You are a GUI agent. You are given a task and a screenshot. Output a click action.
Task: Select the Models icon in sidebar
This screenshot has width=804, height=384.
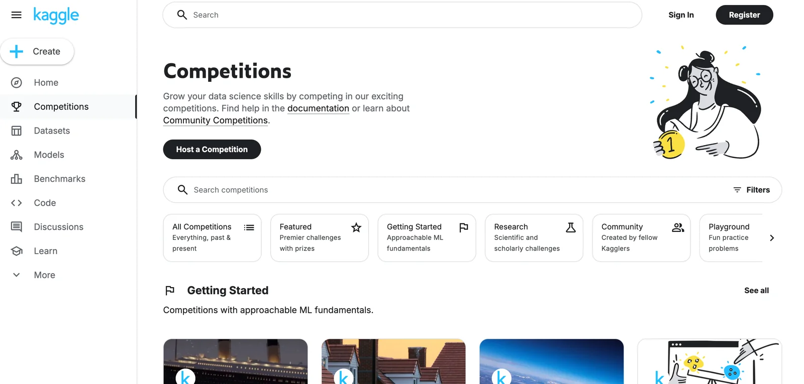pos(17,155)
